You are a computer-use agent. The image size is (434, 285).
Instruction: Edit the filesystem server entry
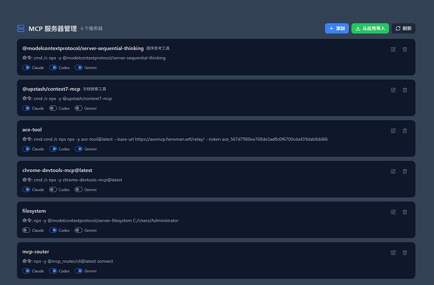(393, 212)
